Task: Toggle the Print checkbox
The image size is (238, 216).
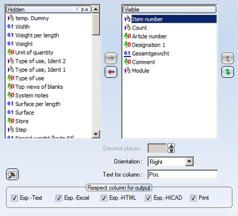Action: (x=193, y=198)
